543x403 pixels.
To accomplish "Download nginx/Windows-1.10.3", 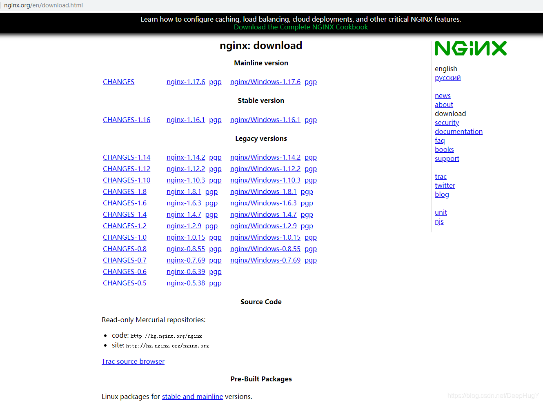I will coord(265,180).
